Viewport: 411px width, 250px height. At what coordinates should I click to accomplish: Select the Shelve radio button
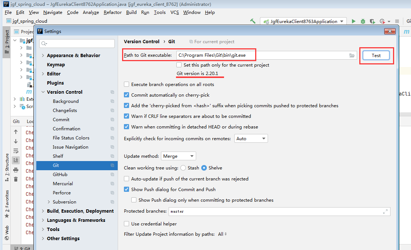(204, 168)
